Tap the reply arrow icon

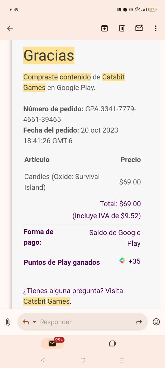click(x=26, y=322)
